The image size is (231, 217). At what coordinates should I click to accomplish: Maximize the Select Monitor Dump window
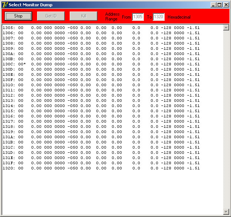[x=220, y=5]
